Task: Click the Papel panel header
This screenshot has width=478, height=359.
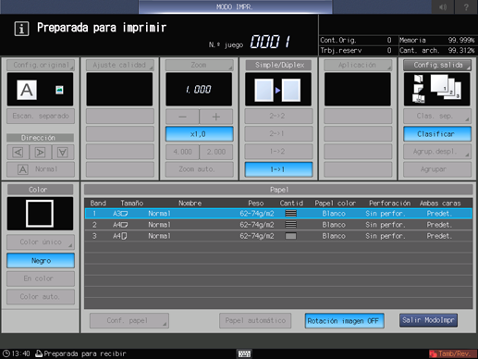Action: coord(278,190)
